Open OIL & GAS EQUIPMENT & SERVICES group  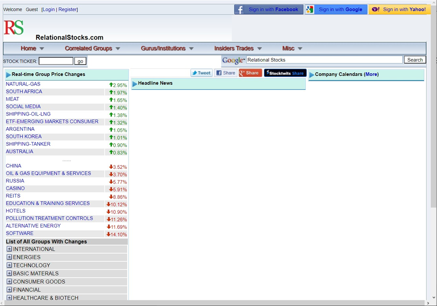pos(48,173)
